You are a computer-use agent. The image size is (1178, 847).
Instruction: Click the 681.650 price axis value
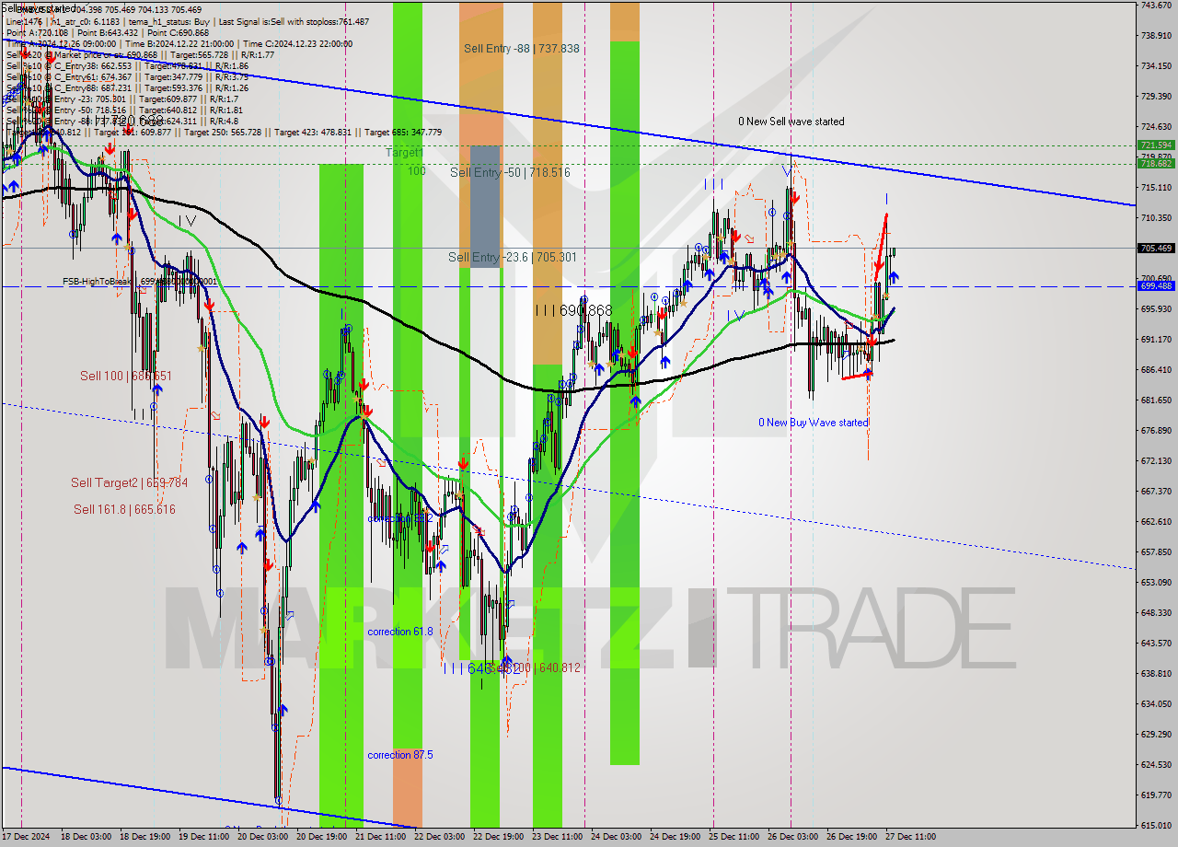pos(1156,400)
